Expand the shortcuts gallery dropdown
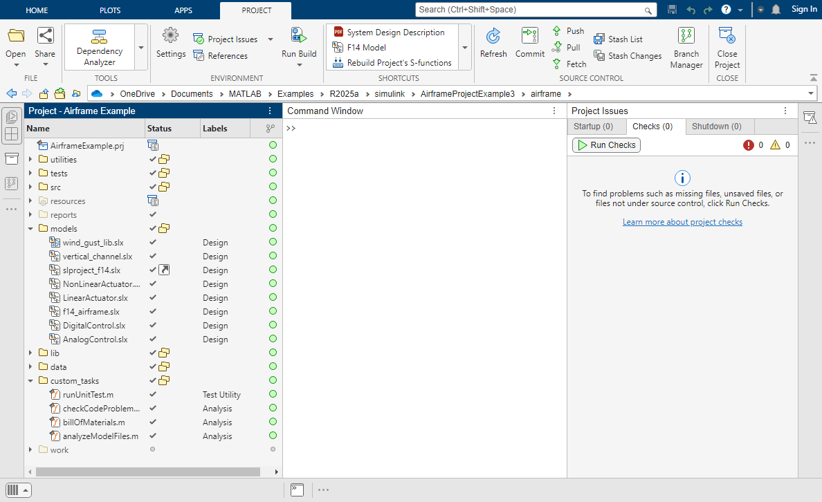 pos(464,47)
